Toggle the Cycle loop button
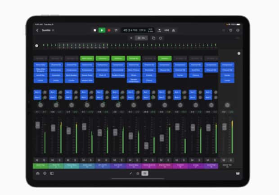This screenshot has height=195, width=279. coord(116,30)
